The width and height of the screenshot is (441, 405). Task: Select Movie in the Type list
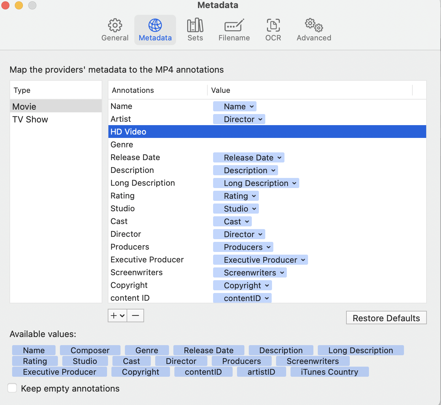[x=24, y=107]
